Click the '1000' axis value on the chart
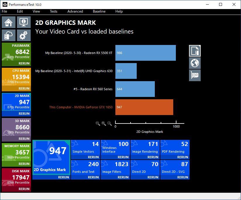 pyautogui.click(x=176, y=127)
